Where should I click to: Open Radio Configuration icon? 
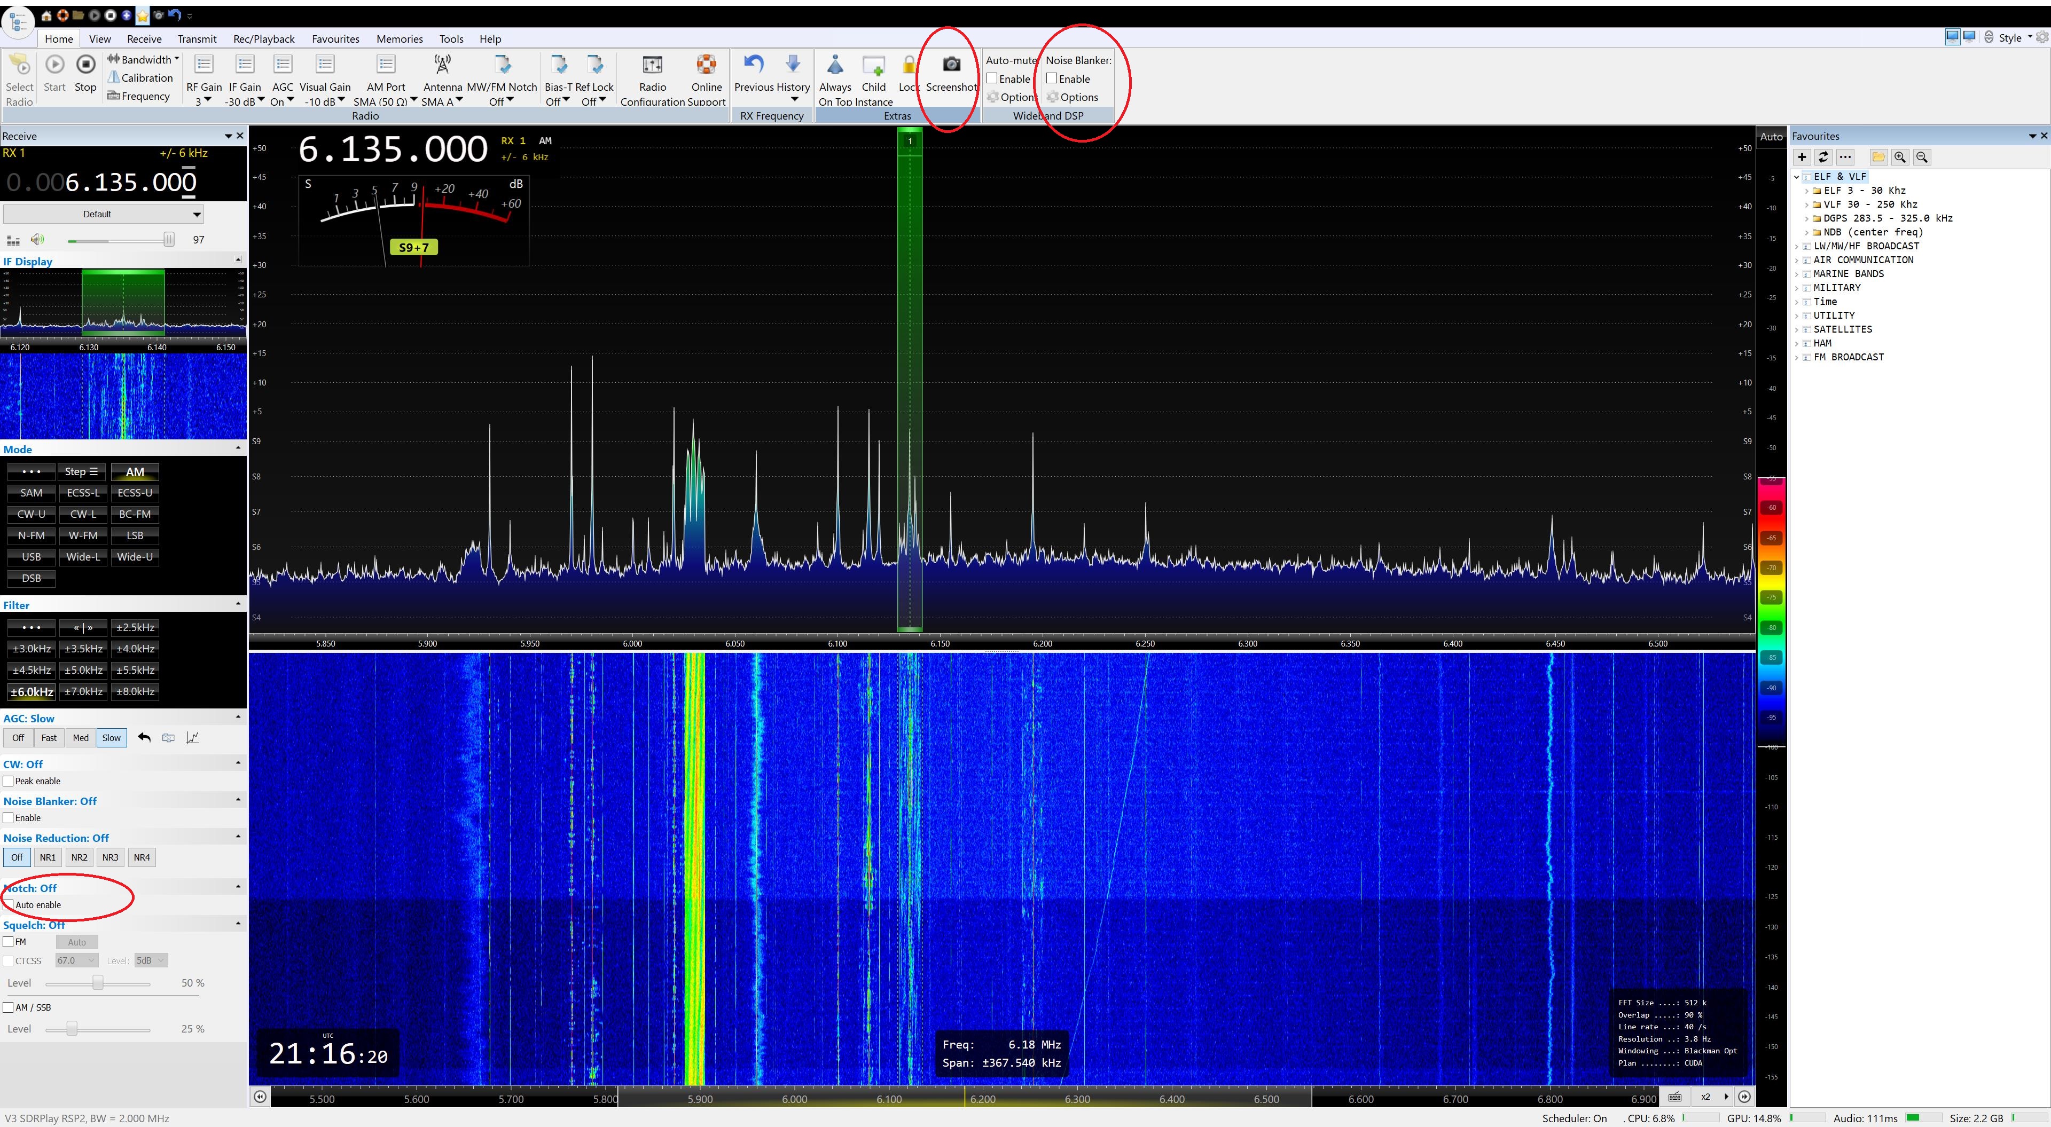[652, 65]
